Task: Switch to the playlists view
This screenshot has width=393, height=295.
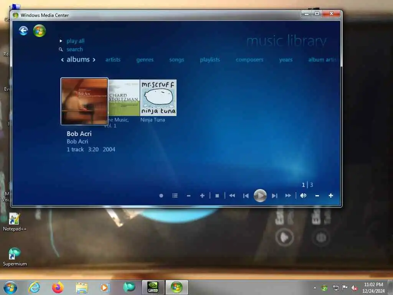Action: click(210, 60)
